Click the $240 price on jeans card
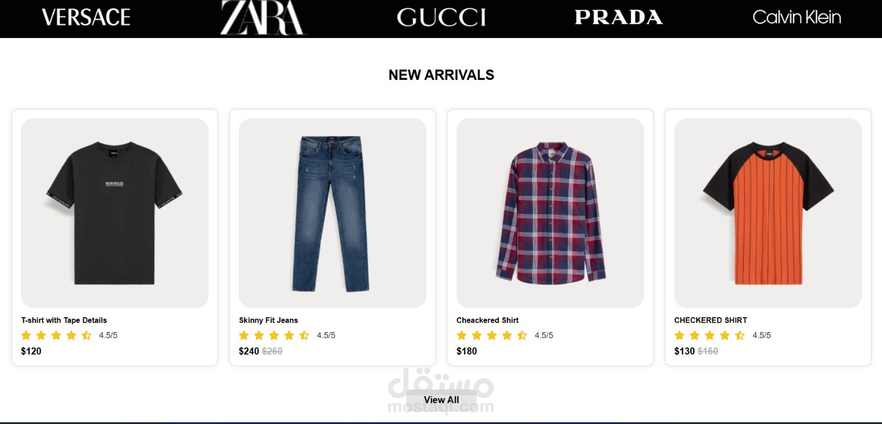 [x=249, y=351]
